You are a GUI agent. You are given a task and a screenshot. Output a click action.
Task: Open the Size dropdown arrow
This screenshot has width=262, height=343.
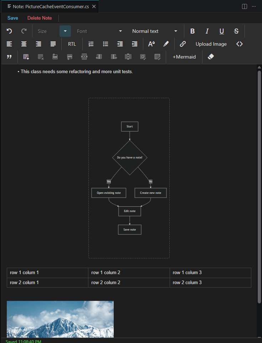pos(65,31)
